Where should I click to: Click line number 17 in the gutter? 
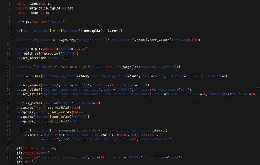tap(8, 76)
